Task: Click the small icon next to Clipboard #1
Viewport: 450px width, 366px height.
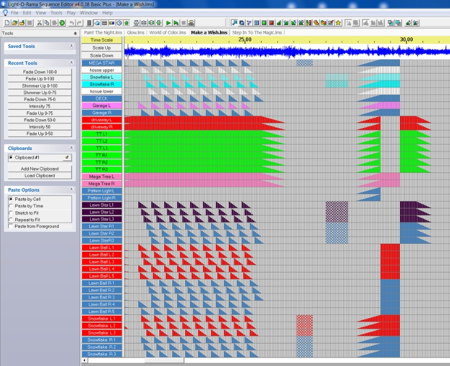Action: click(x=67, y=158)
